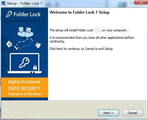Click the Folder Lock installer icon in title bar
The width and height of the screenshot is (148, 120).
click(x=3, y=3)
